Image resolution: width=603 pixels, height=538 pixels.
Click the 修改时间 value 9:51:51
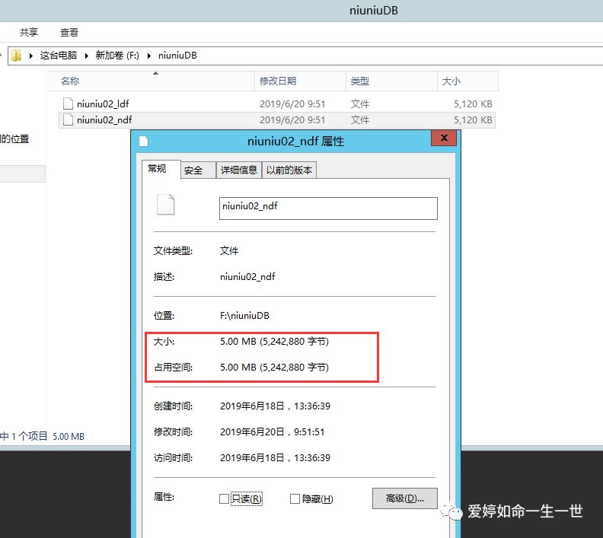pyautogui.click(x=272, y=431)
